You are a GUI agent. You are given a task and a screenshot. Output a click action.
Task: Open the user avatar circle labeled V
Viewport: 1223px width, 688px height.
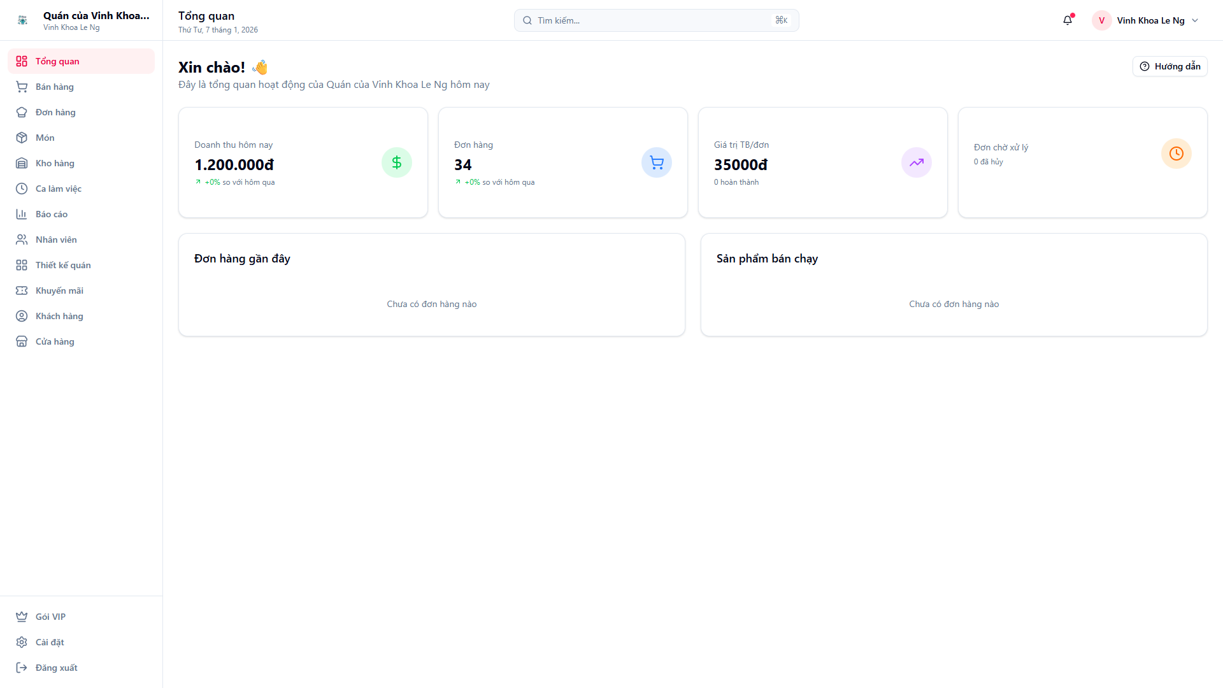pos(1101,20)
